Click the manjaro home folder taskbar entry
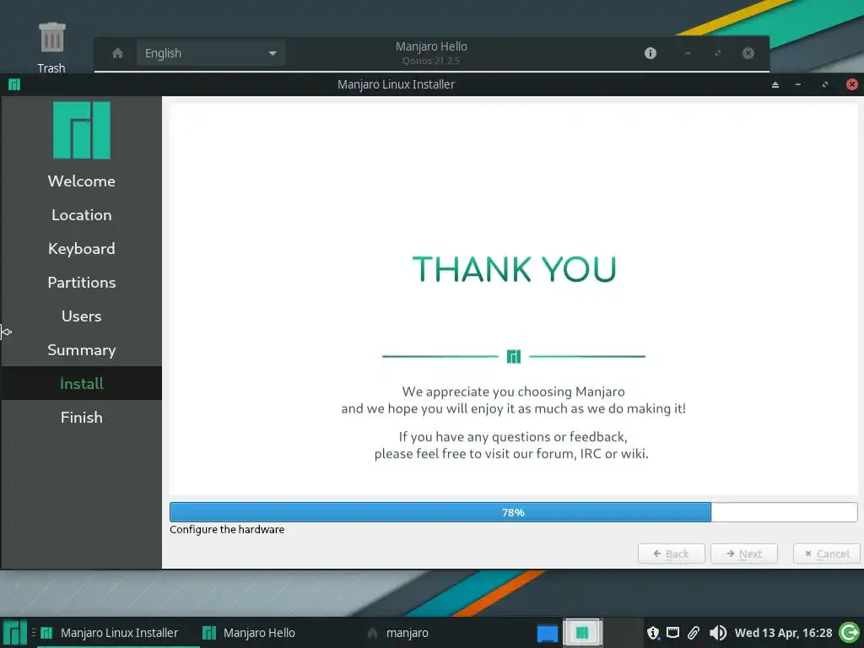The image size is (864, 648). 398,633
